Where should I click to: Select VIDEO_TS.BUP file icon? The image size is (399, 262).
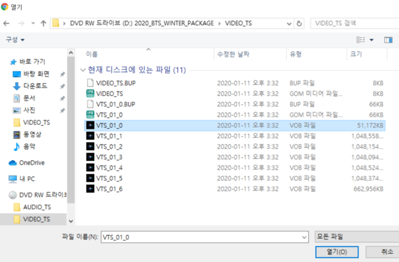click(90, 83)
